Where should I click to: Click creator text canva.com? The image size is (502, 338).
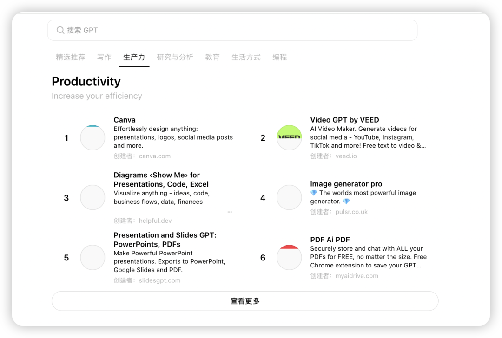pyautogui.click(x=155, y=156)
